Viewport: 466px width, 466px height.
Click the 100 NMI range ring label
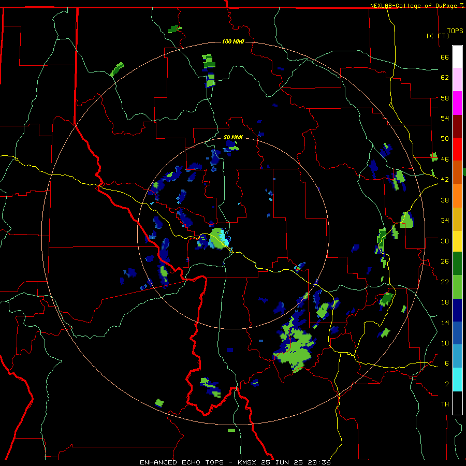tap(234, 41)
